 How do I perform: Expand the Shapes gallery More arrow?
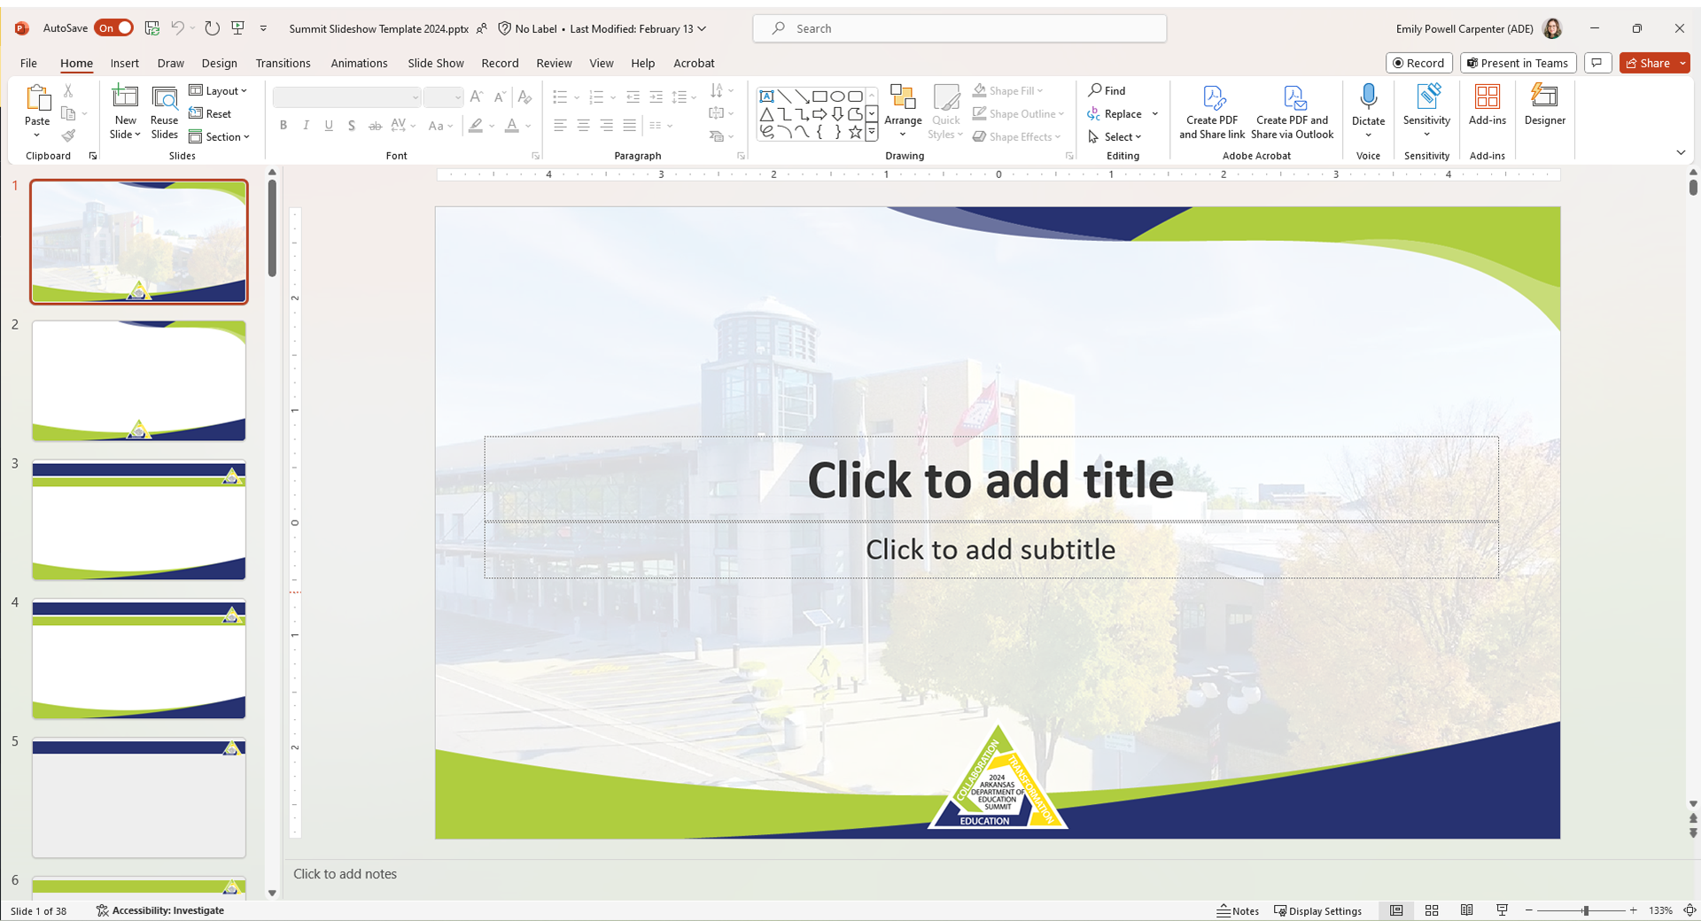point(872,133)
